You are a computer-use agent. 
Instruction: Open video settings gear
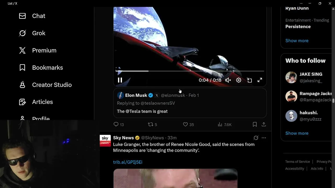(x=239, y=80)
